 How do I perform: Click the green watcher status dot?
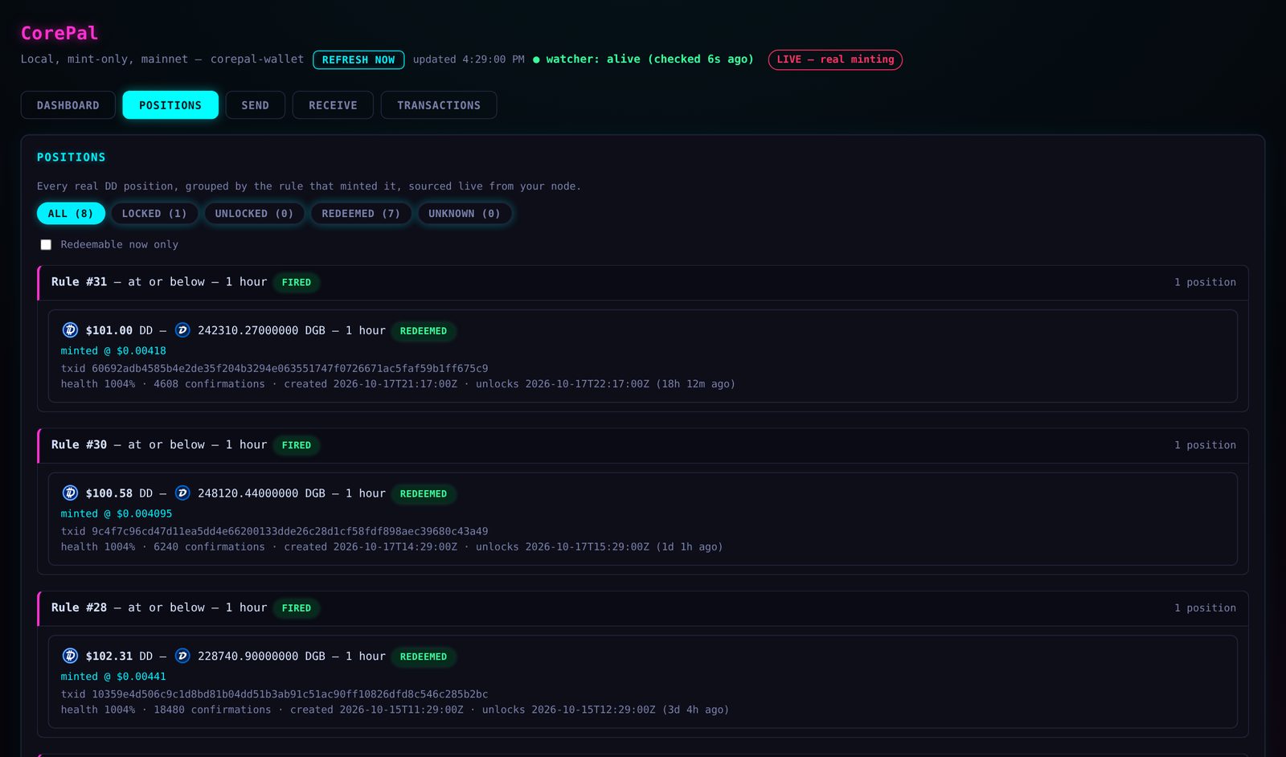coord(536,59)
